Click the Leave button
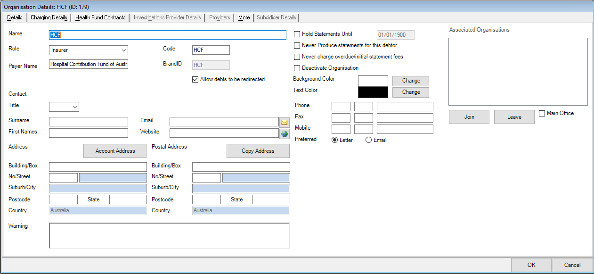Viewport: 594px width, 274px height. click(x=514, y=117)
